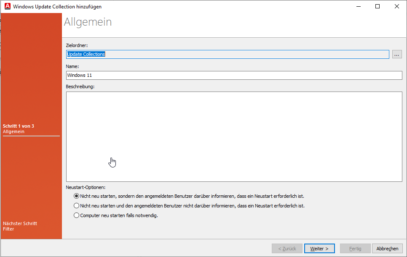Click the Weiter button
This screenshot has height=257, width=407.
[319, 248]
